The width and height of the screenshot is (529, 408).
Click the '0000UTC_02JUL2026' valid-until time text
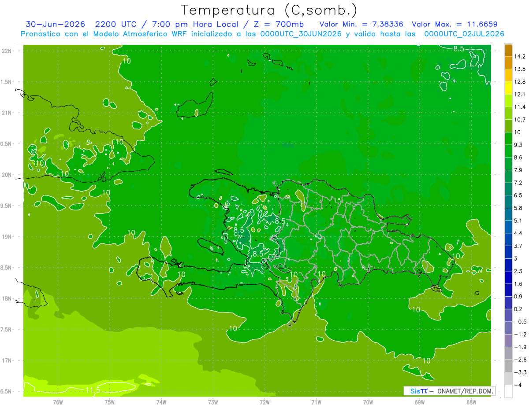point(464,34)
